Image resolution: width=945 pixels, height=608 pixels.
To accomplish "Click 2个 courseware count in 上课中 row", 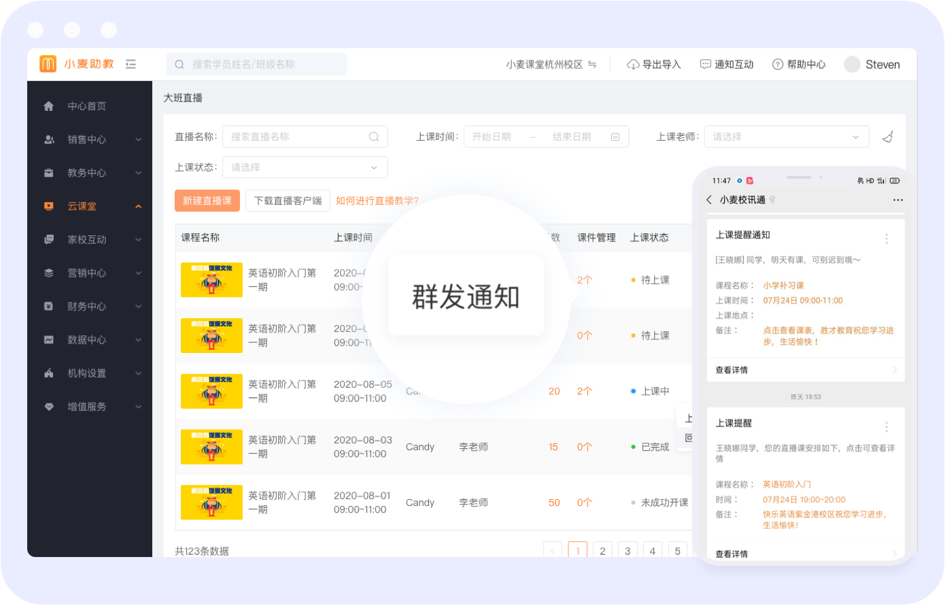I will point(585,391).
